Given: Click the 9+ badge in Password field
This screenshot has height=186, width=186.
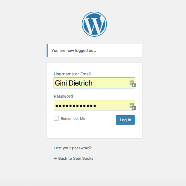Looking at the screenshot, I should click(x=134, y=108).
